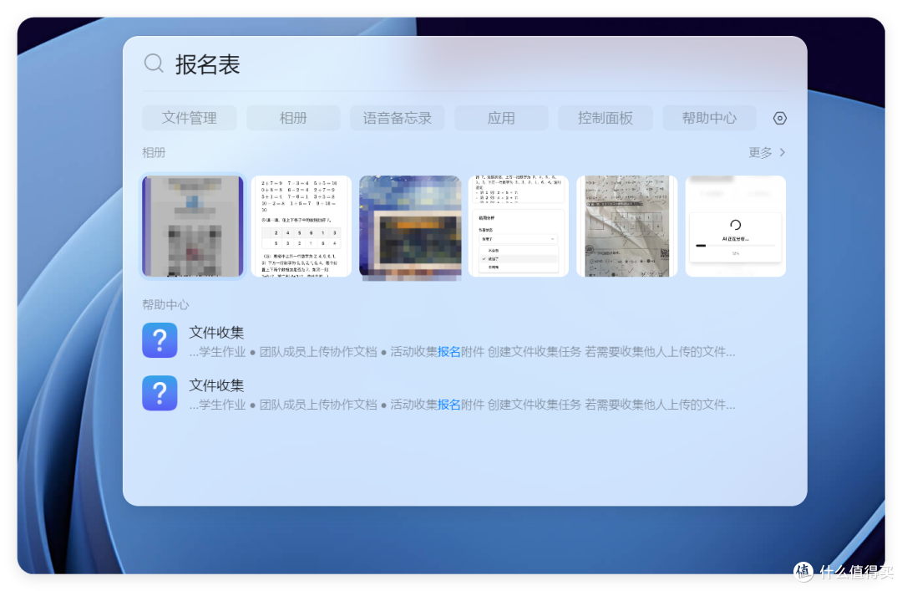
Task: Expand album results with the chevron arrow
Action: [783, 153]
